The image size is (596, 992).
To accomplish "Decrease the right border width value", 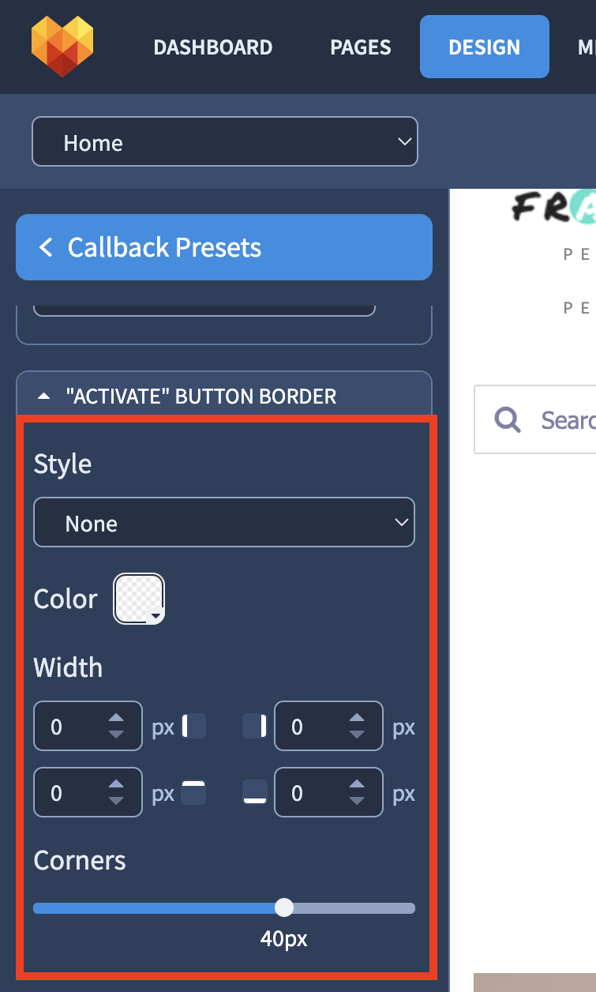I will tap(357, 734).
